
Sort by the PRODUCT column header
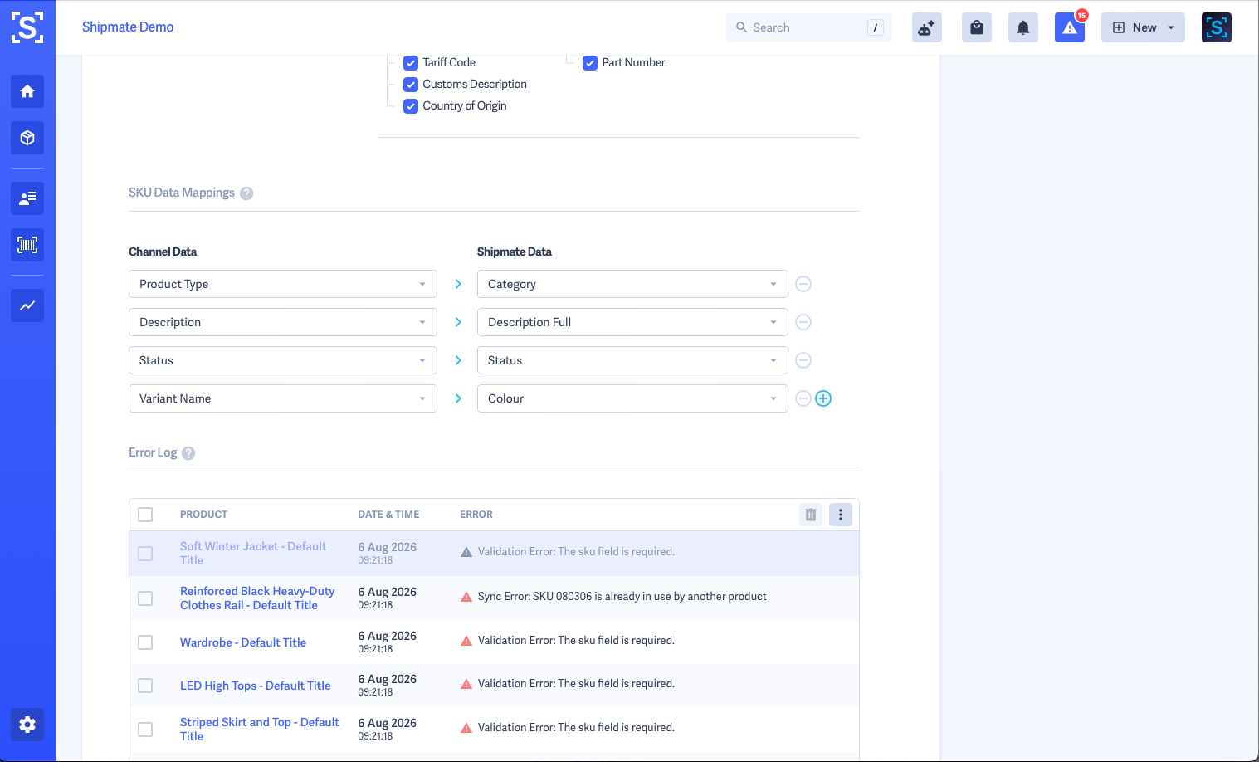(x=203, y=515)
